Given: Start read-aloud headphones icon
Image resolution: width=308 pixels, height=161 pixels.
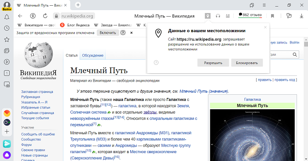Looking at the screenshot, I should (x=218, y=16).
